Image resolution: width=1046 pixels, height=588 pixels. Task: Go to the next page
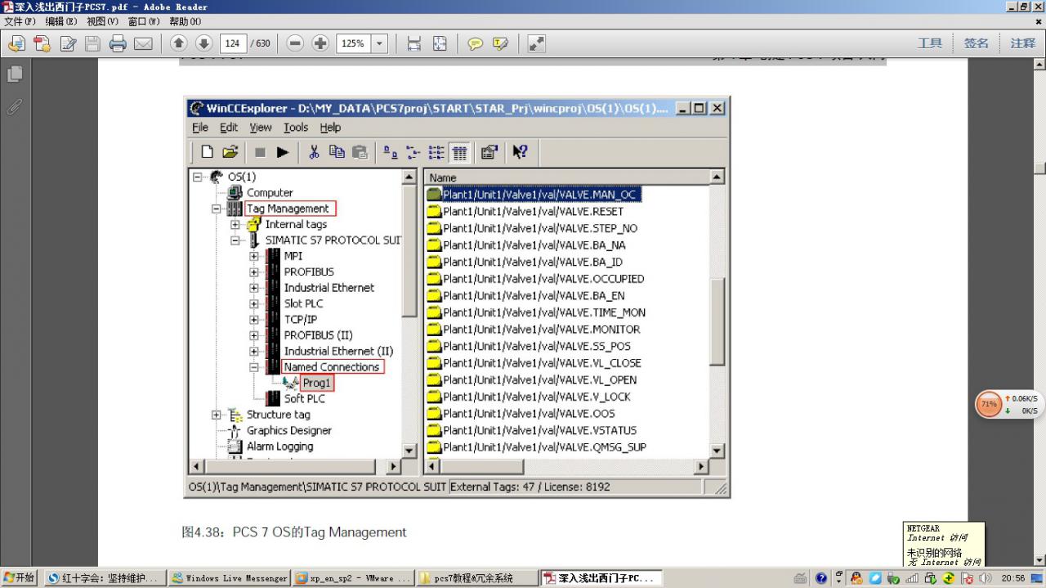tap(203, 43)
